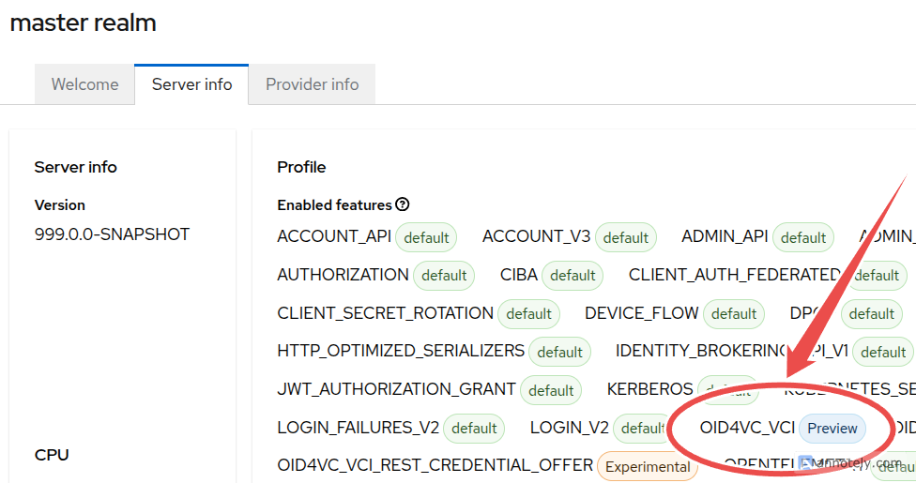Image resolution: width=916 pixels, height=483 pixels.
Task: Select the Server info tab
Action: 191,84
